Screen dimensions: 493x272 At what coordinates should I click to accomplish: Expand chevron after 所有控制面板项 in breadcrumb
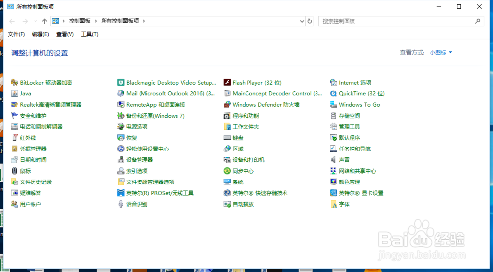[144, 21]
